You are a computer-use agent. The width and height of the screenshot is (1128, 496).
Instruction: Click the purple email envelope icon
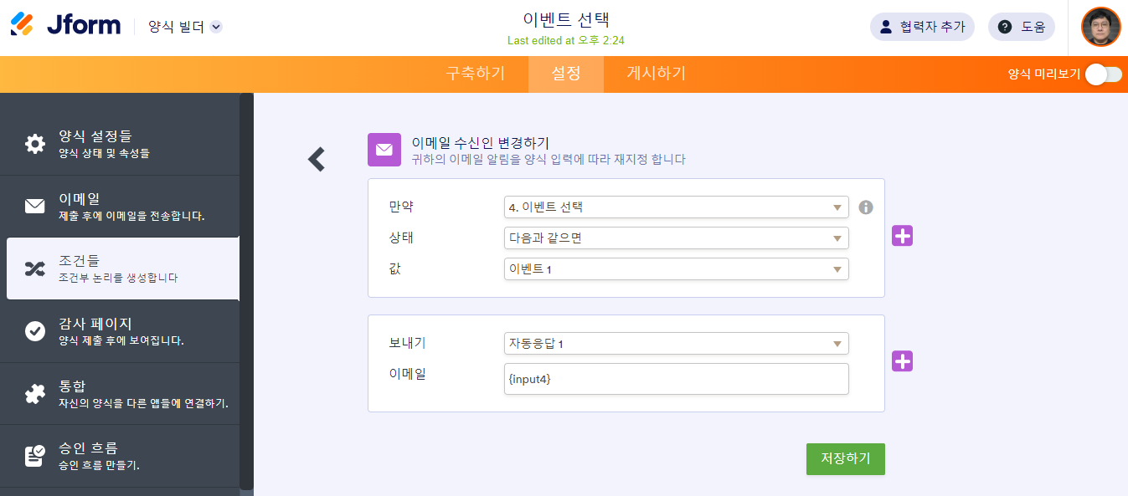pyautogui.click(x=384, y=150)
